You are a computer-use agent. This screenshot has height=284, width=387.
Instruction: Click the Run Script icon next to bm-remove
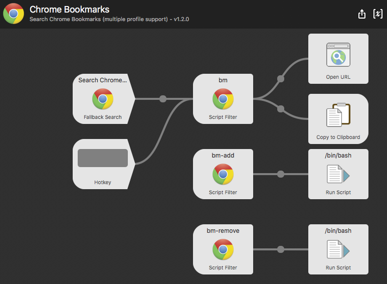click(338, 250)
